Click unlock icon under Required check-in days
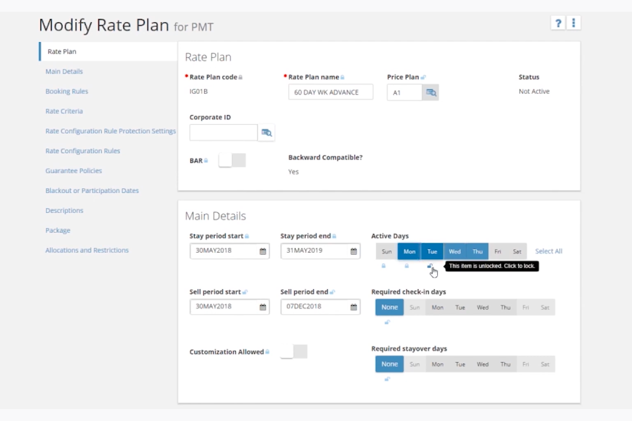The image size is (632, 421). click(x=387, y=322)
